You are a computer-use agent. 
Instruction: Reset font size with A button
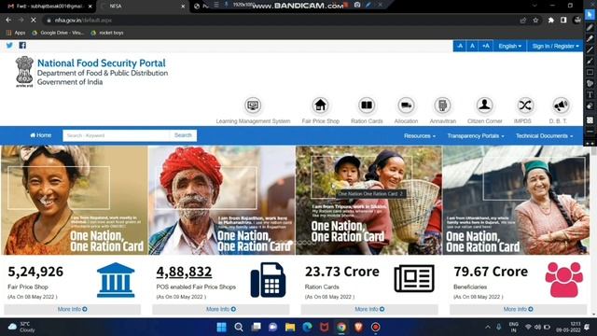472,46
